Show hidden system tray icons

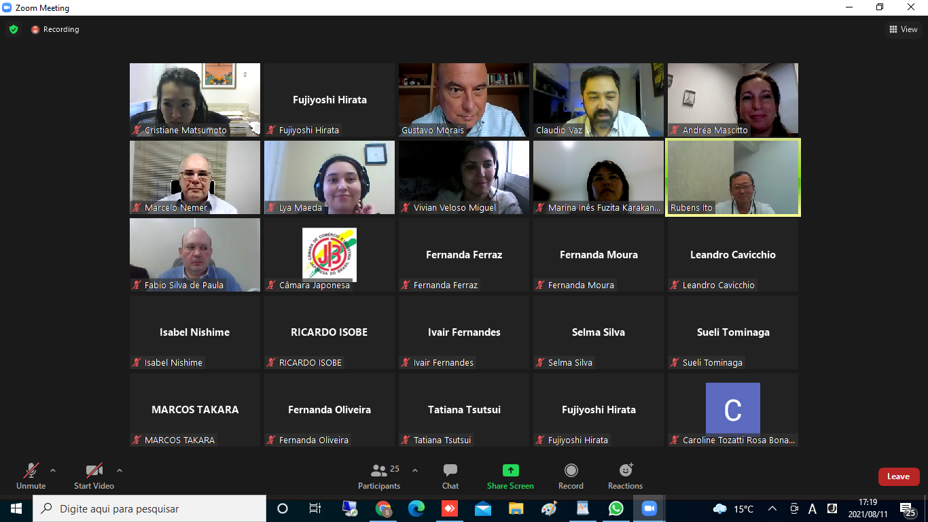pyautogui.click(x=772, y=508)
